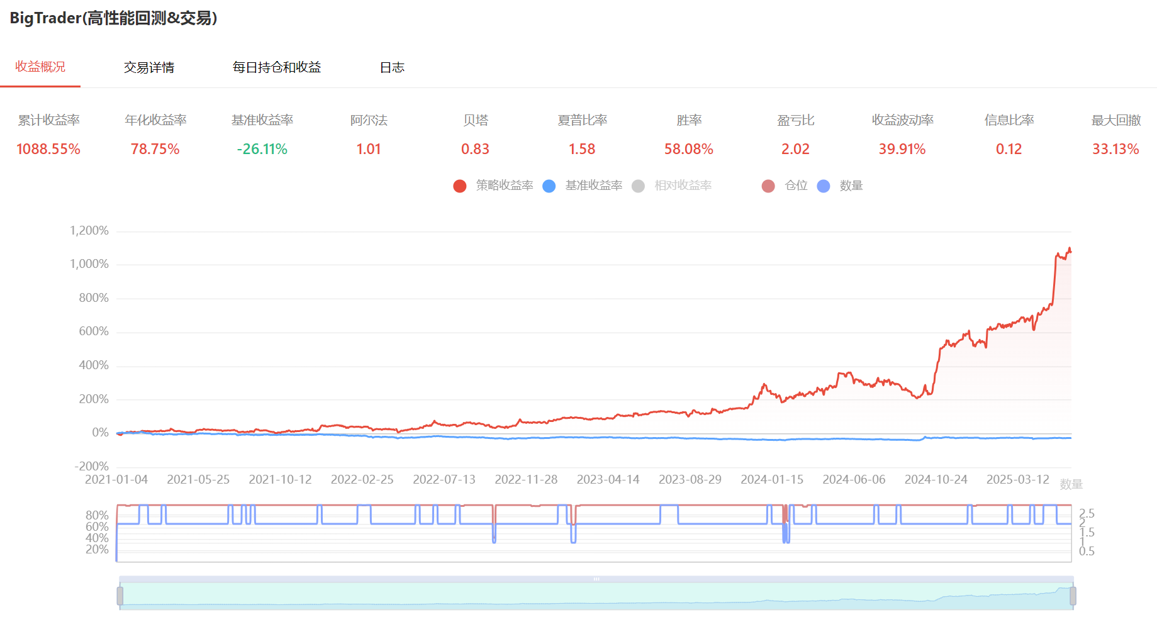Go to the 日志 tab
The width and height of the screenshot is (1157, 627).
click(x=392, y=67)
